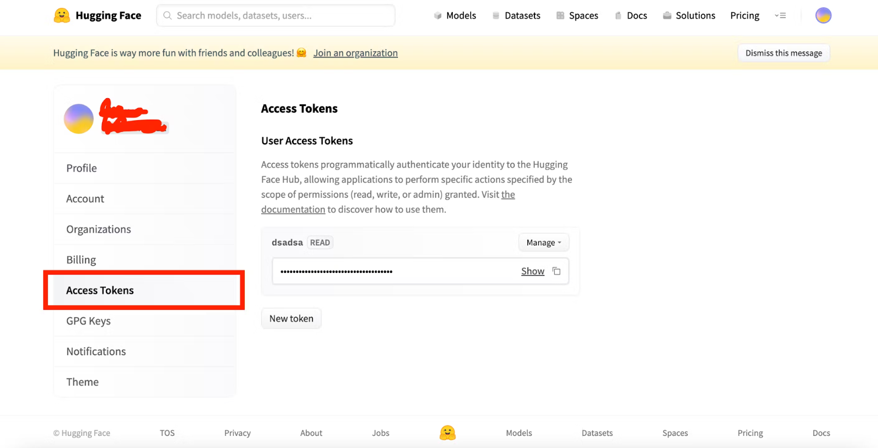Expand the Manage dropdown for dsadsa token
Screen dimensions: 878x448
pyautogui.click(x=543, y=243)
